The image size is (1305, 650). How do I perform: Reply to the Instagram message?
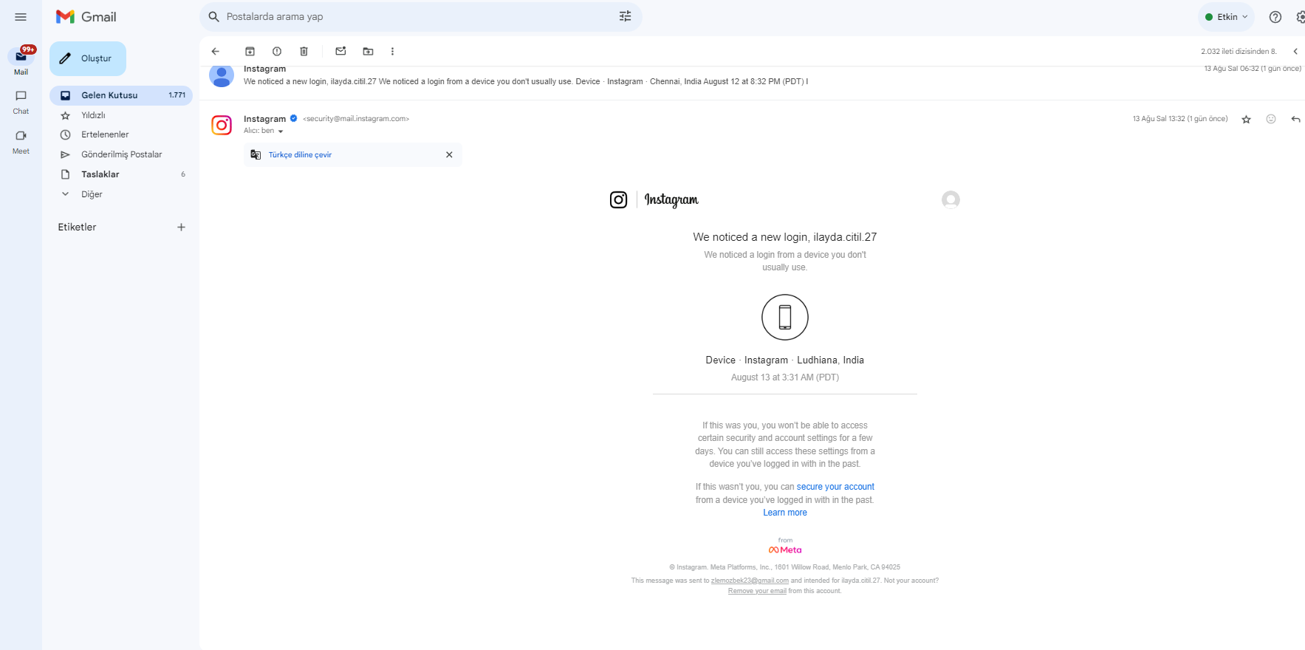[1295, 119]
